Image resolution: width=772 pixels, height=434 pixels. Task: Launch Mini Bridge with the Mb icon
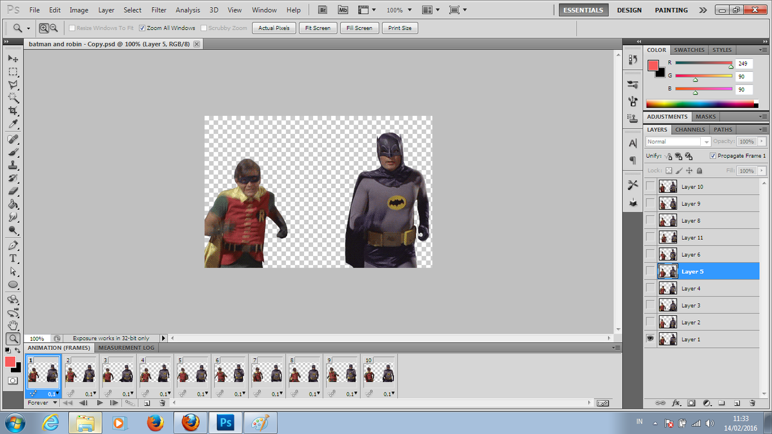[x=343, y=10]
